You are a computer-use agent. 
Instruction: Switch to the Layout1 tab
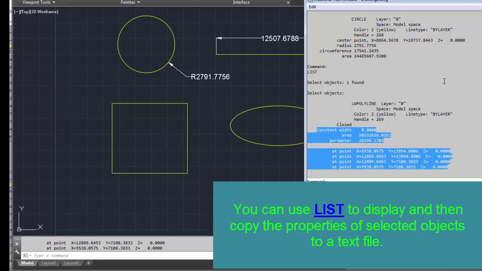pos(49,263)
